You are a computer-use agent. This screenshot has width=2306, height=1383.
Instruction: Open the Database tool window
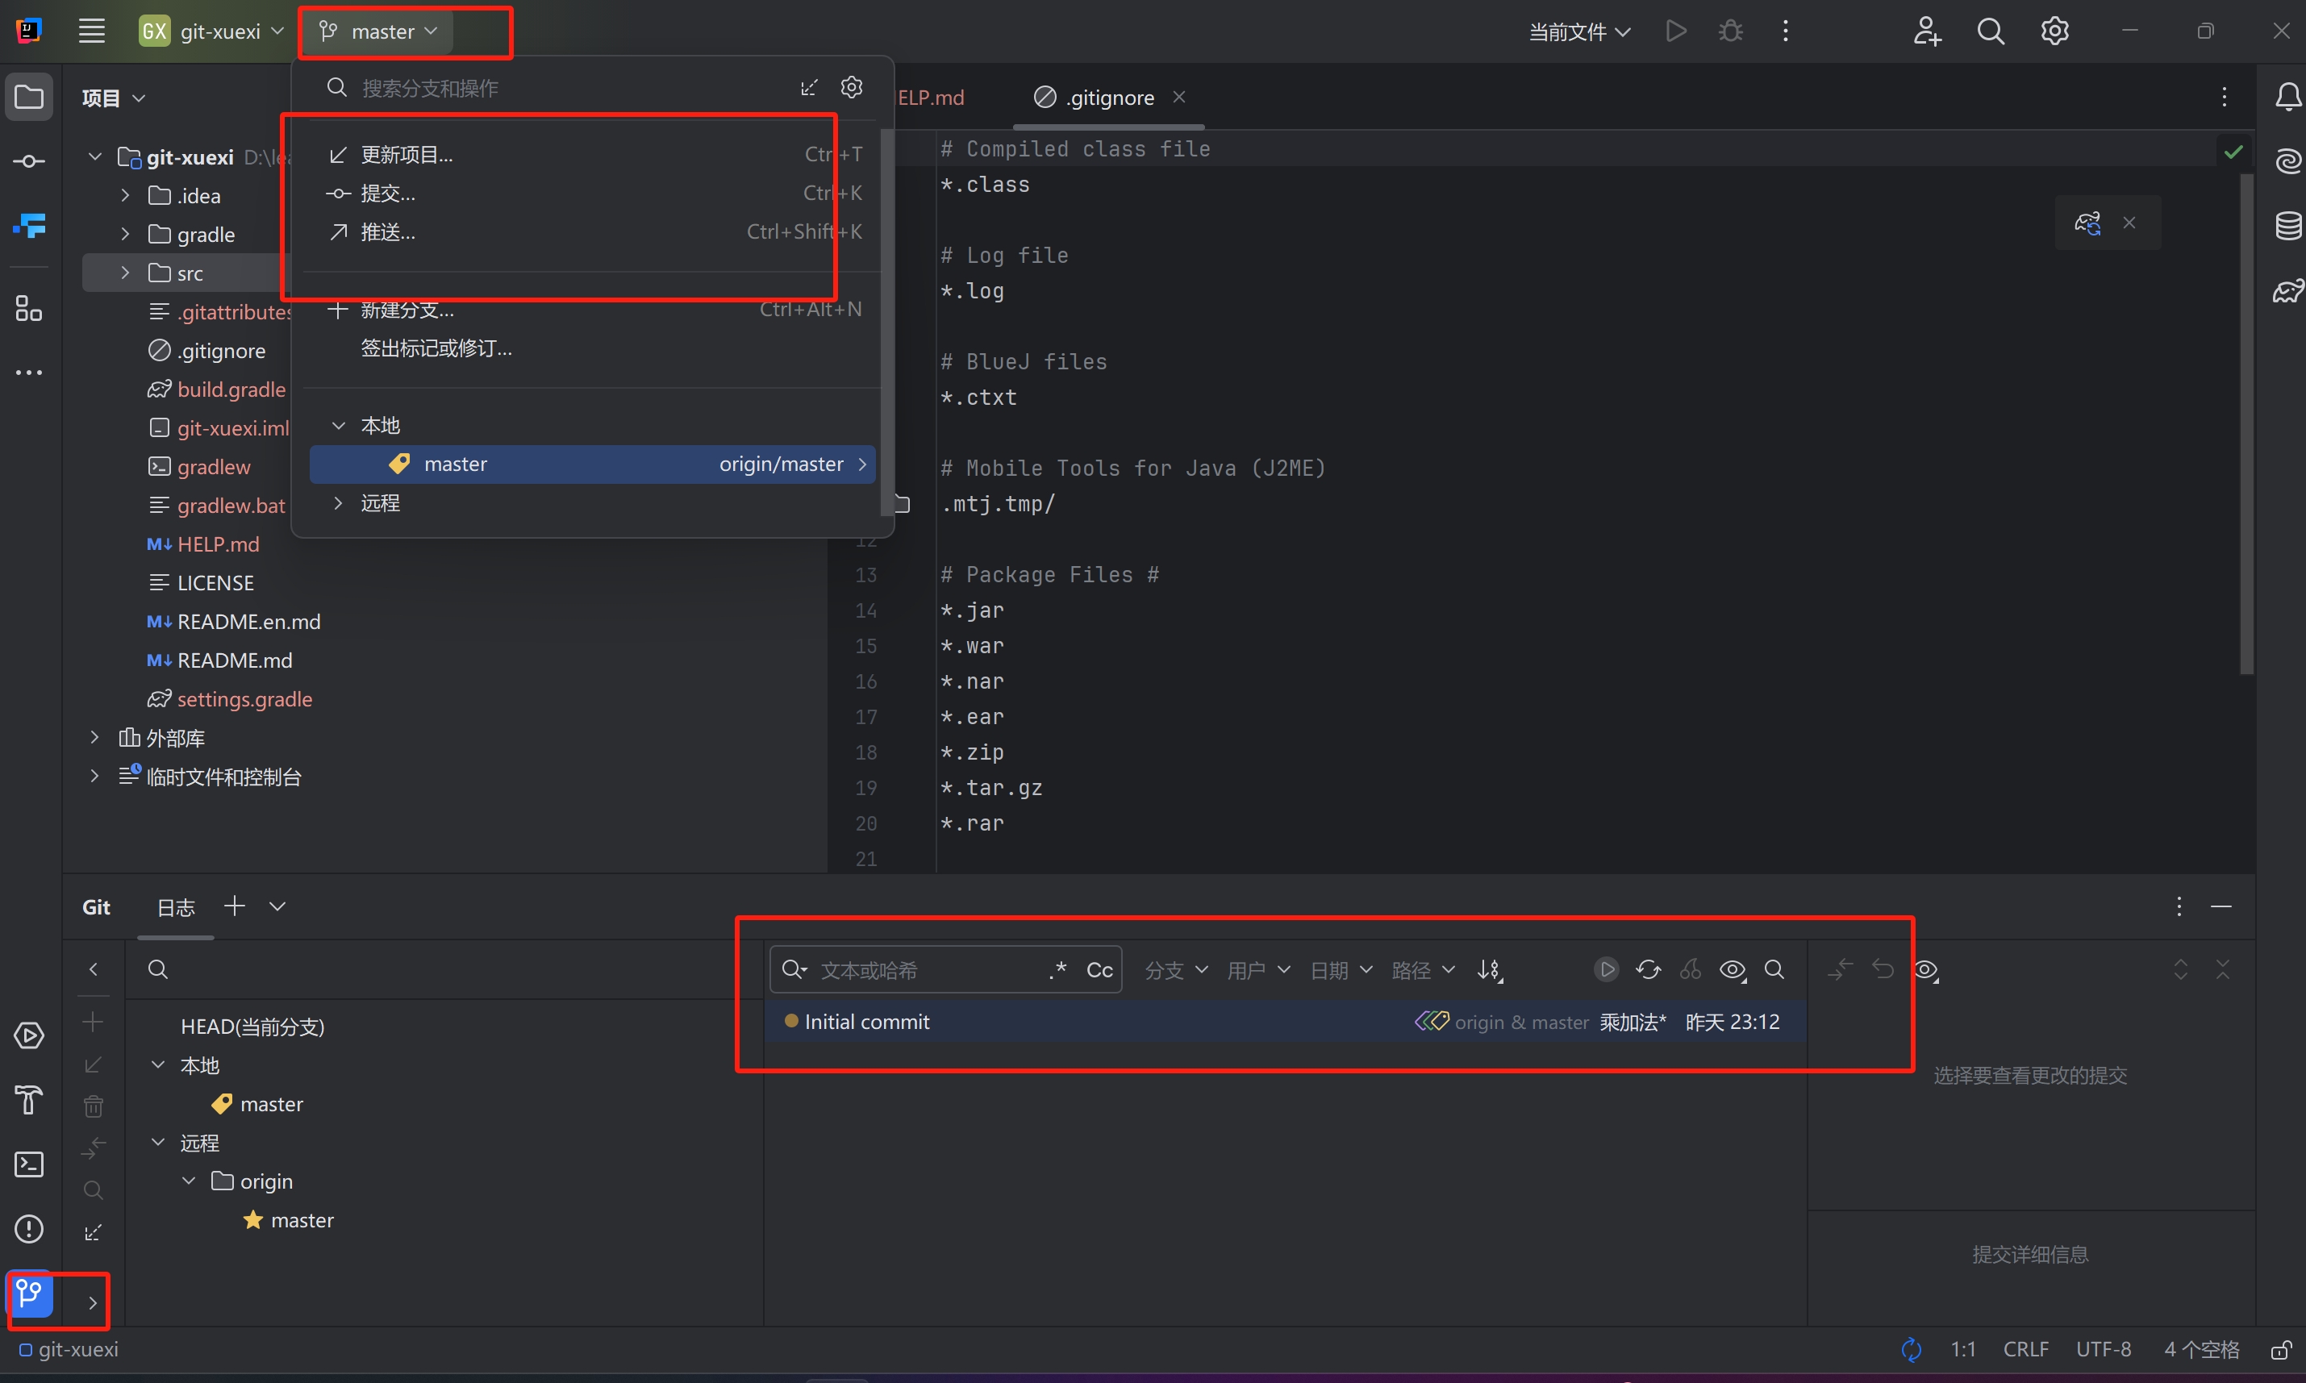2287,226
